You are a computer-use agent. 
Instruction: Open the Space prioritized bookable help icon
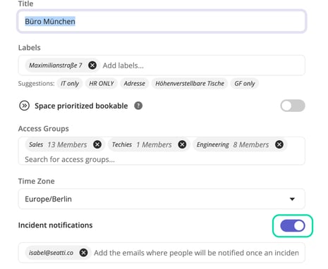point(138,106)
